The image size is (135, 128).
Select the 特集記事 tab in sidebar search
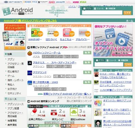pyautogui.click(x=123, y=60)
